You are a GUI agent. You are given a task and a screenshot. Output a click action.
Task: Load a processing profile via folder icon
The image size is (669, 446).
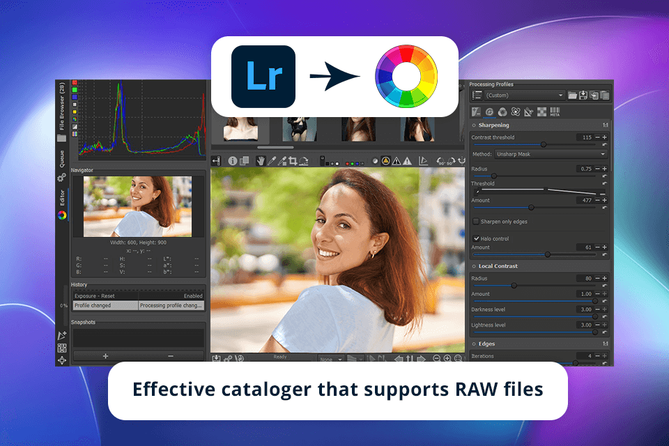coord(573,95)
